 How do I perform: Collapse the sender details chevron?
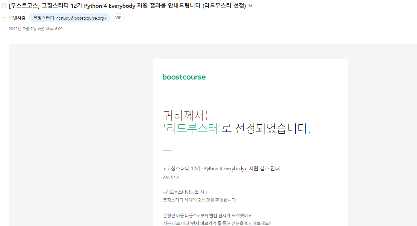click(4, 18)
